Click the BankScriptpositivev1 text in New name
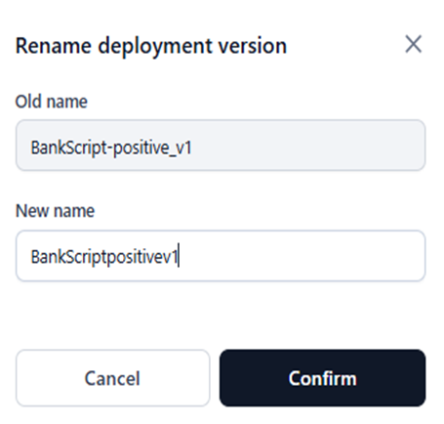Viewport: 444px width, 424px height. coord(104,257)
